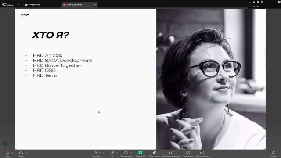This screenshot has width=281, height=158.
Task: Click the HED Brave Together bullet
Action: (58, 65)
